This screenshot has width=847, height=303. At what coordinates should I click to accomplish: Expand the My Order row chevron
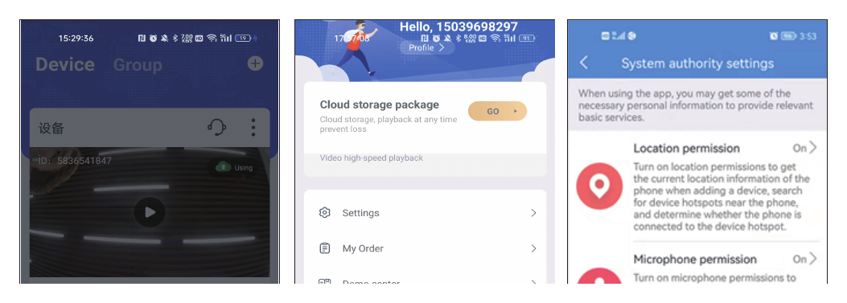pos(533,248)
